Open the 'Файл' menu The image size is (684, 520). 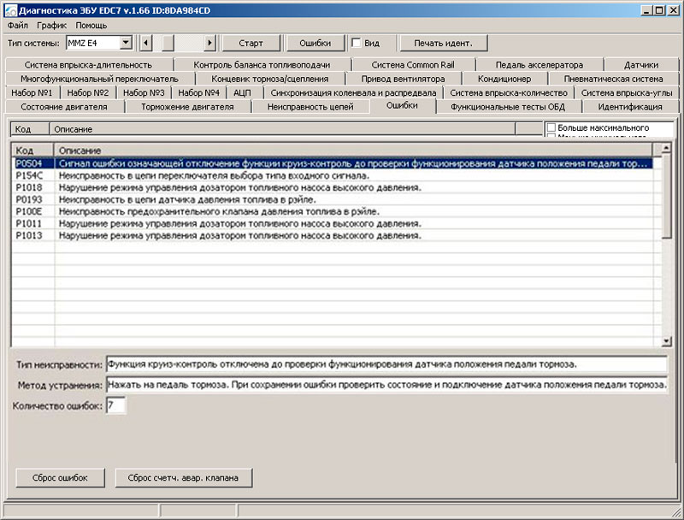17,26
